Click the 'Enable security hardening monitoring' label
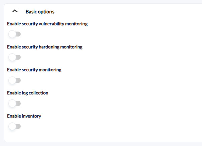Screen dimensions: 202x146 point(44,47)
